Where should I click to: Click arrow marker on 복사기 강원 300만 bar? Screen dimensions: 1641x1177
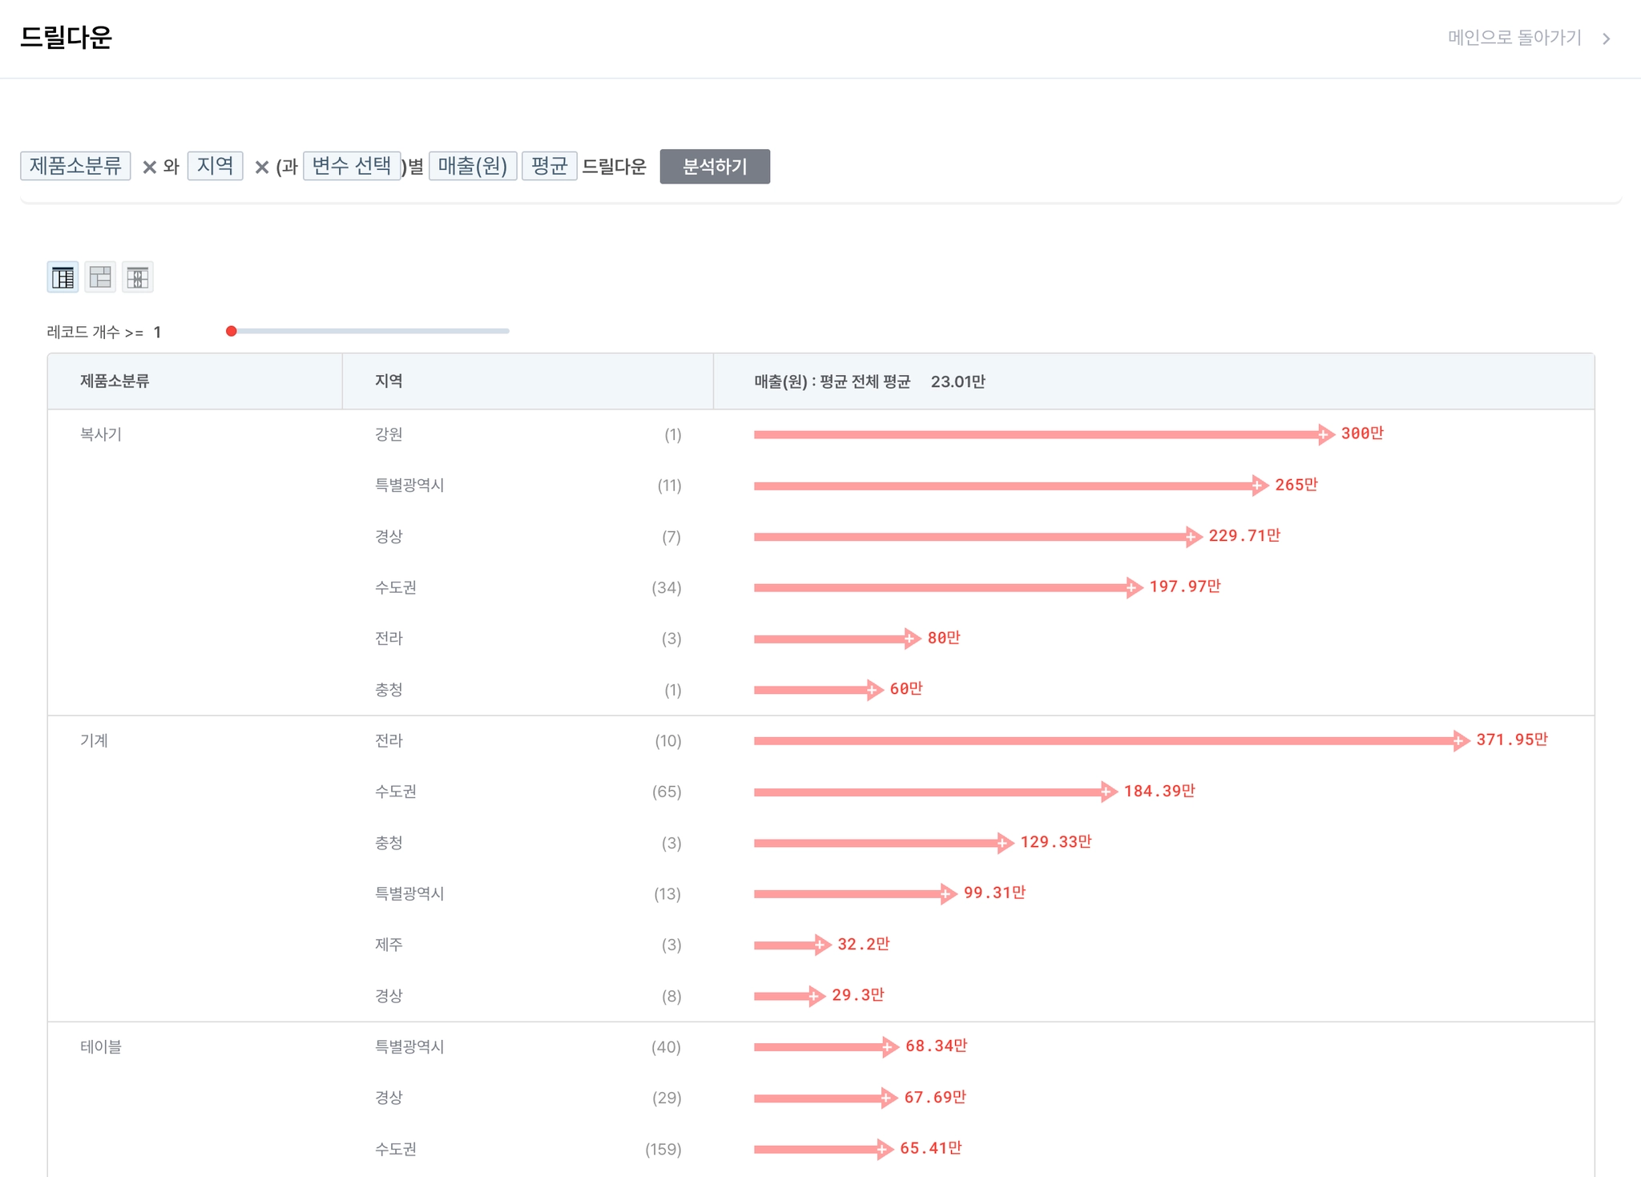[1324, 434]
